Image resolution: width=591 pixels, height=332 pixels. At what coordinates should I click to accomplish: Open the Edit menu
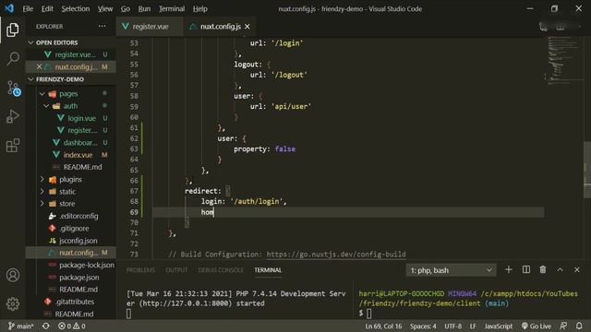pos(47,8)
